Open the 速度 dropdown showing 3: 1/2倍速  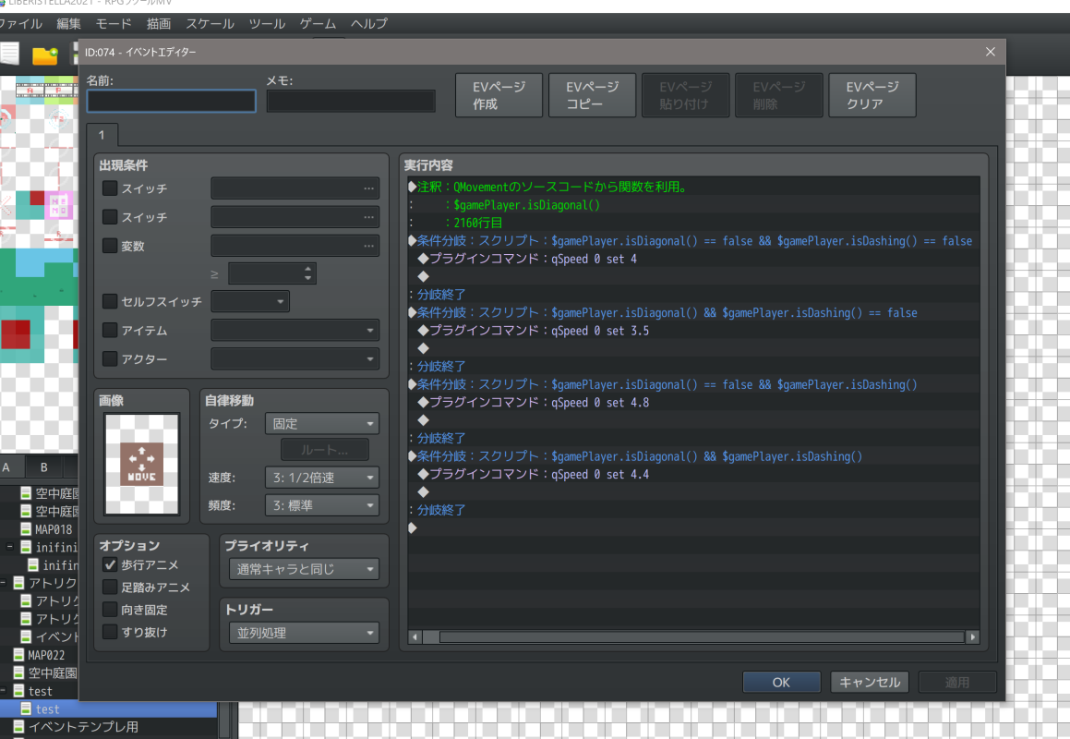coord(322,478)
